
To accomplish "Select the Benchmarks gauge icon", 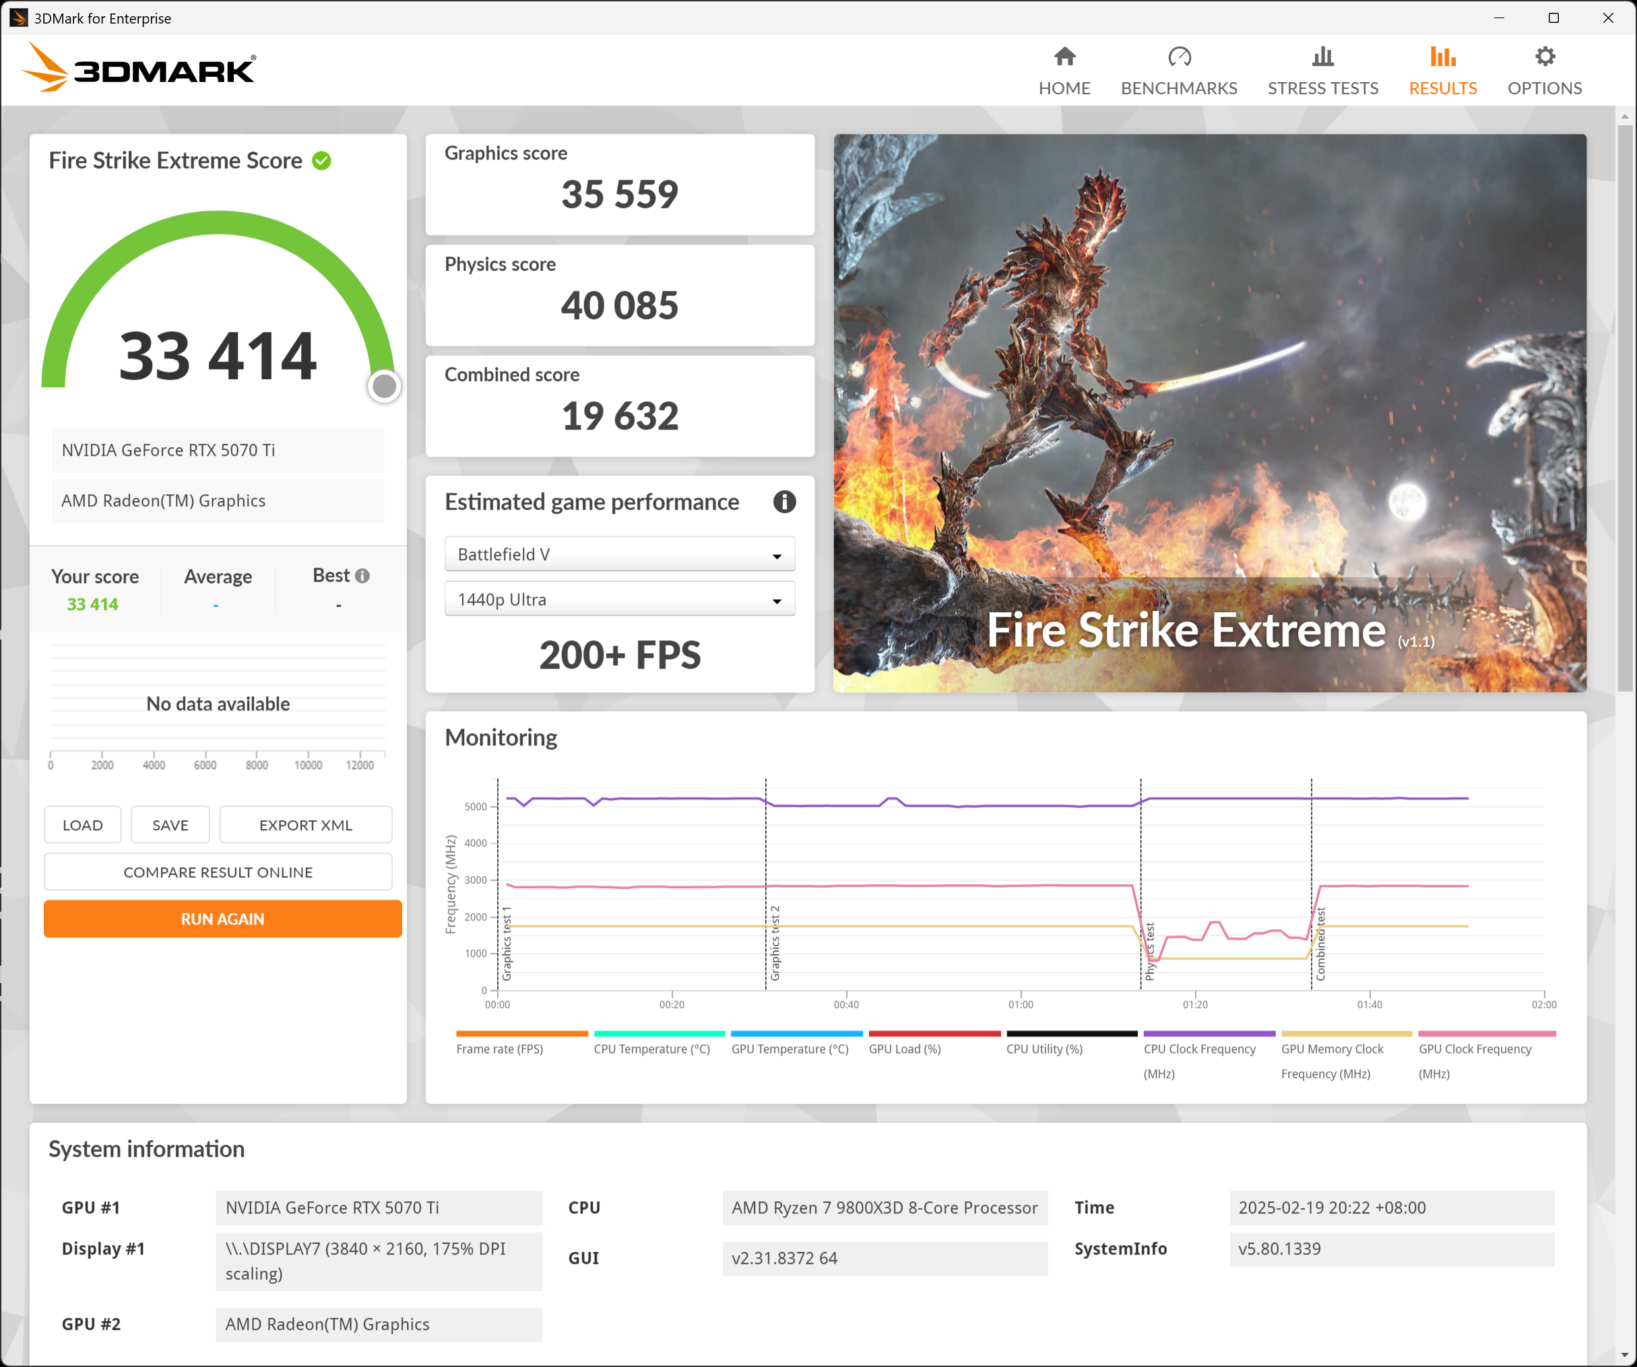I will tap(1180, 57).
